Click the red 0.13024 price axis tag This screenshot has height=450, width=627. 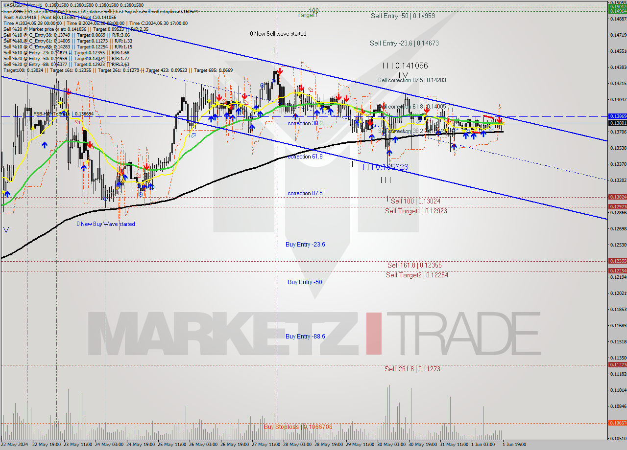[617, 197]
